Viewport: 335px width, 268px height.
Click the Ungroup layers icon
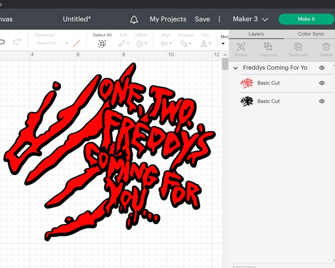pyautogui.click(x=267, y=46)
